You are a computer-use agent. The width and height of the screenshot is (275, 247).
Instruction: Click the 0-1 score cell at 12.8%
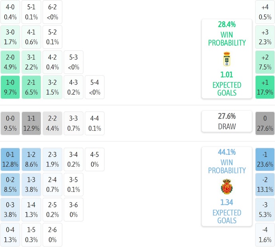10,159
